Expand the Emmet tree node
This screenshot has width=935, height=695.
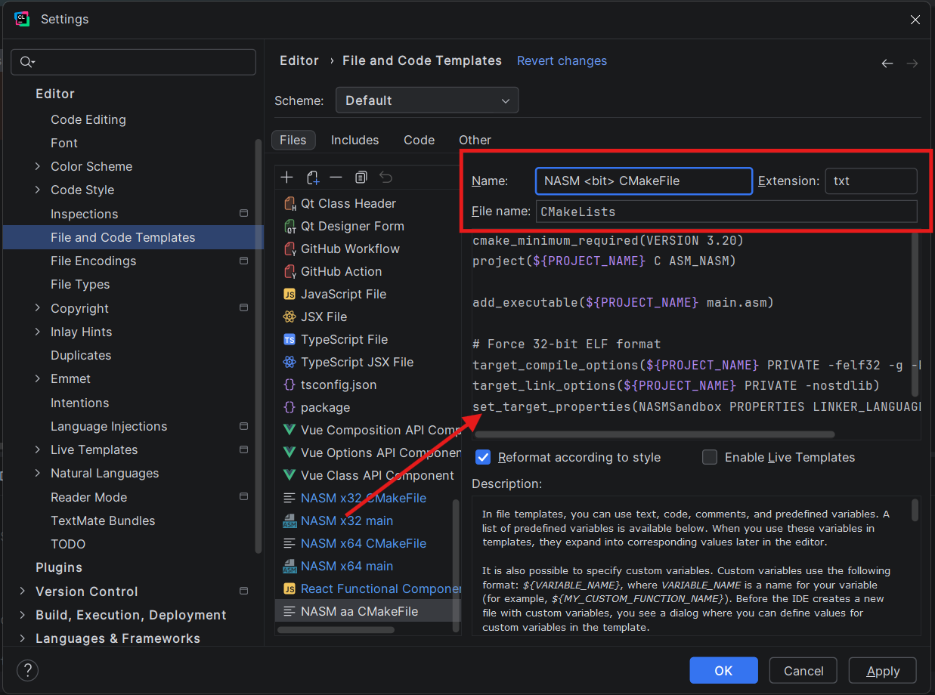[38, 378]
